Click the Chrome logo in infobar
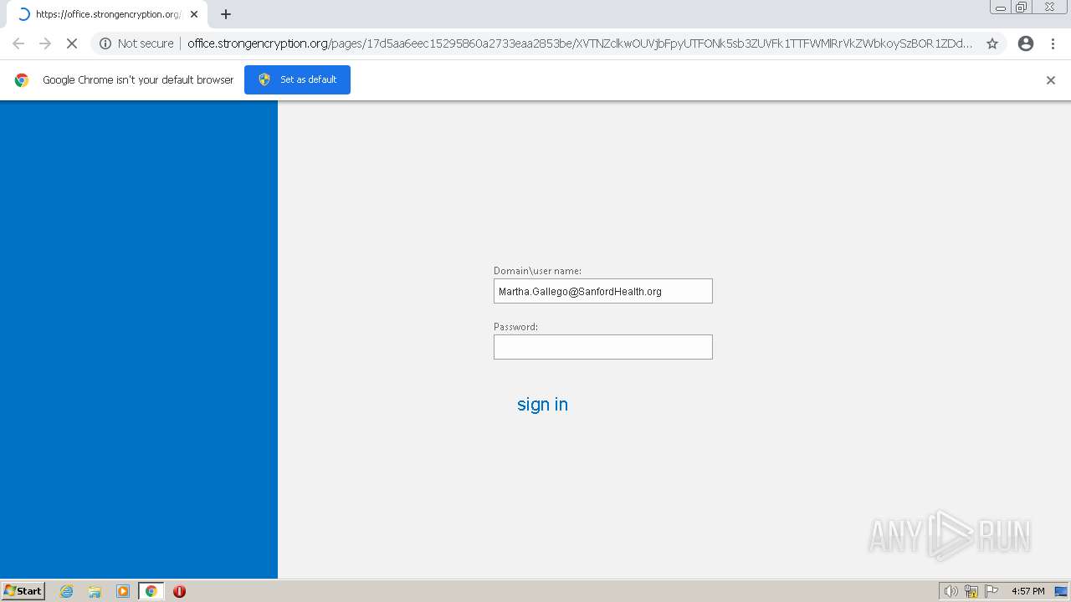The width and height of the screenshot is (1071, 602). 22,80
